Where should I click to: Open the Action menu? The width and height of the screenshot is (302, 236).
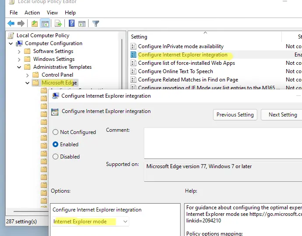[x=32, y=13]
